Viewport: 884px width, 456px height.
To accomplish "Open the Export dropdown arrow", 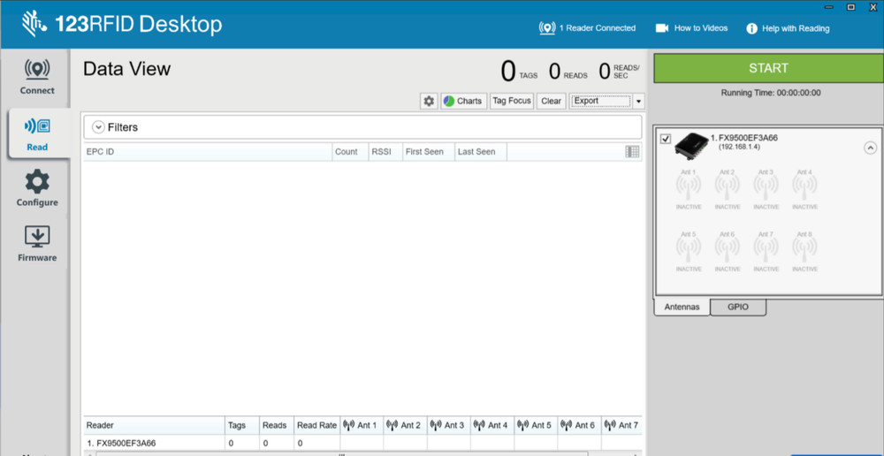I will [639, 102].
